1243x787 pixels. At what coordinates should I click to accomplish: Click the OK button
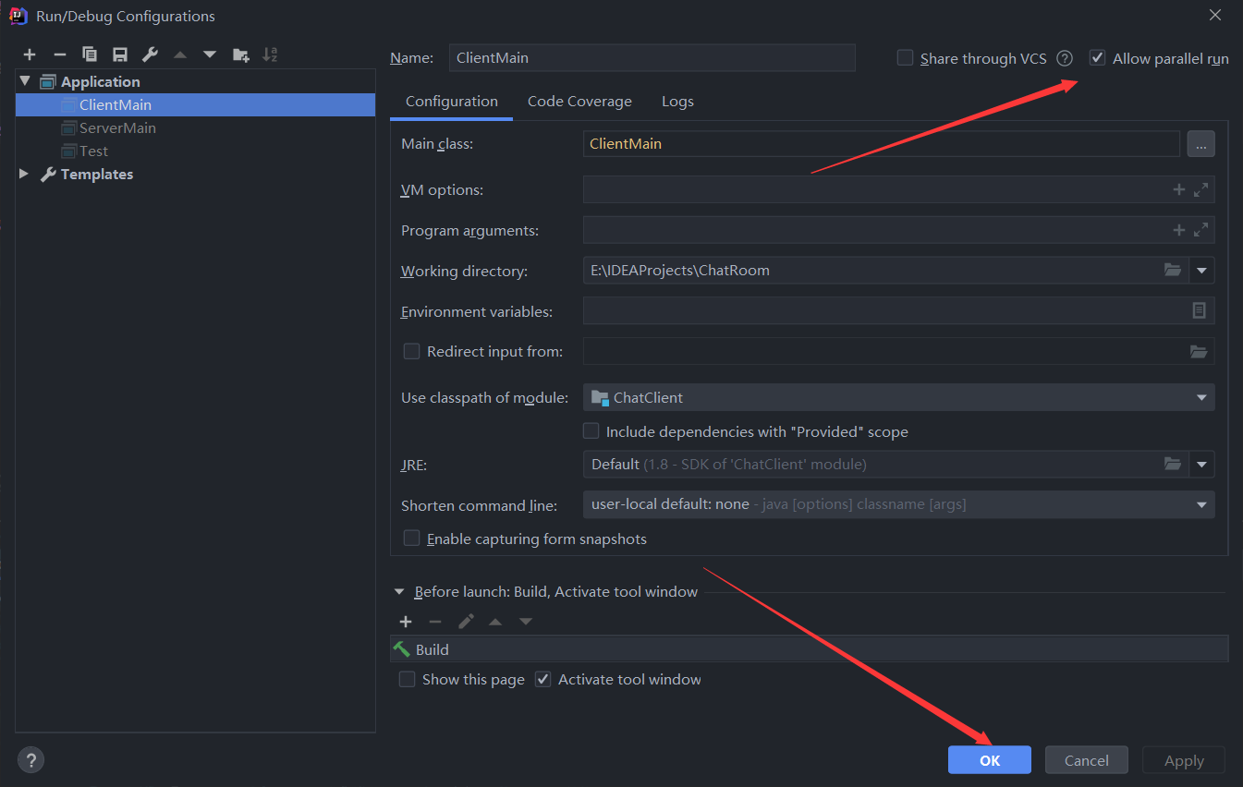990,760
